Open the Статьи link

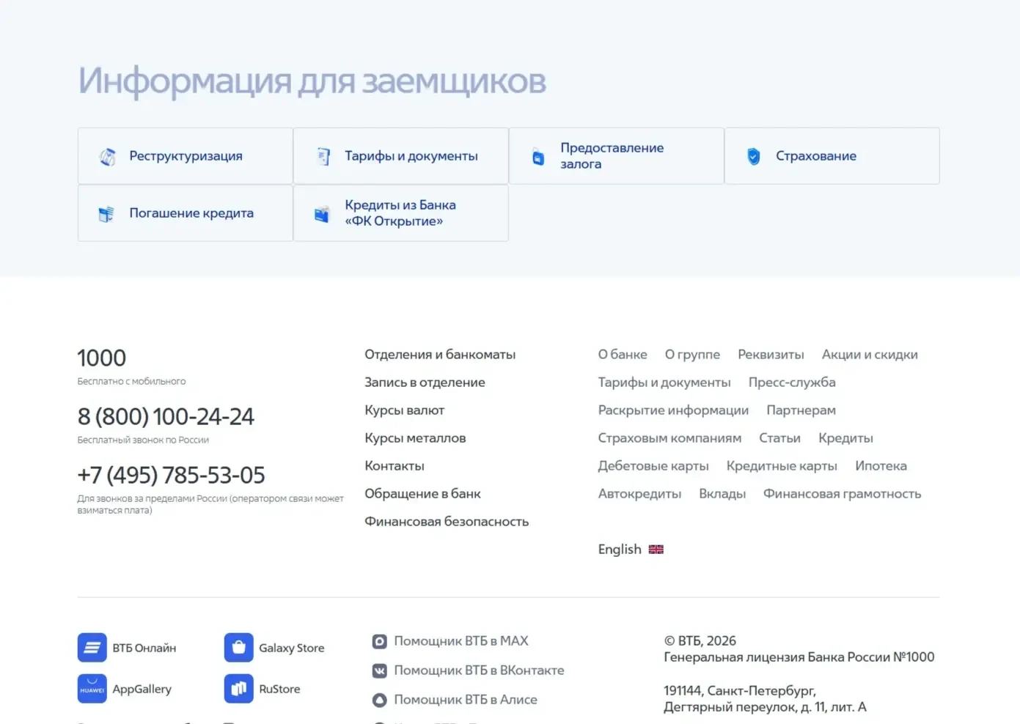tap(779, 438)
